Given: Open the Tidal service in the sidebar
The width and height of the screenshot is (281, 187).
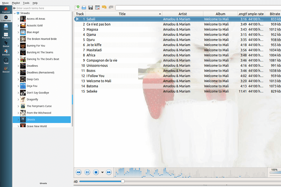Looking at the screenshot, I should click(6, 62).
